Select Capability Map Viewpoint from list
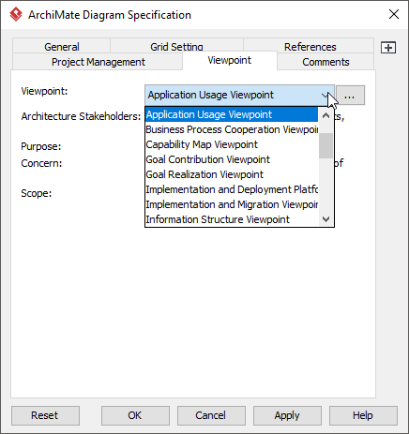The height and width of the screenshot is (434, 409). coord(232,144)
